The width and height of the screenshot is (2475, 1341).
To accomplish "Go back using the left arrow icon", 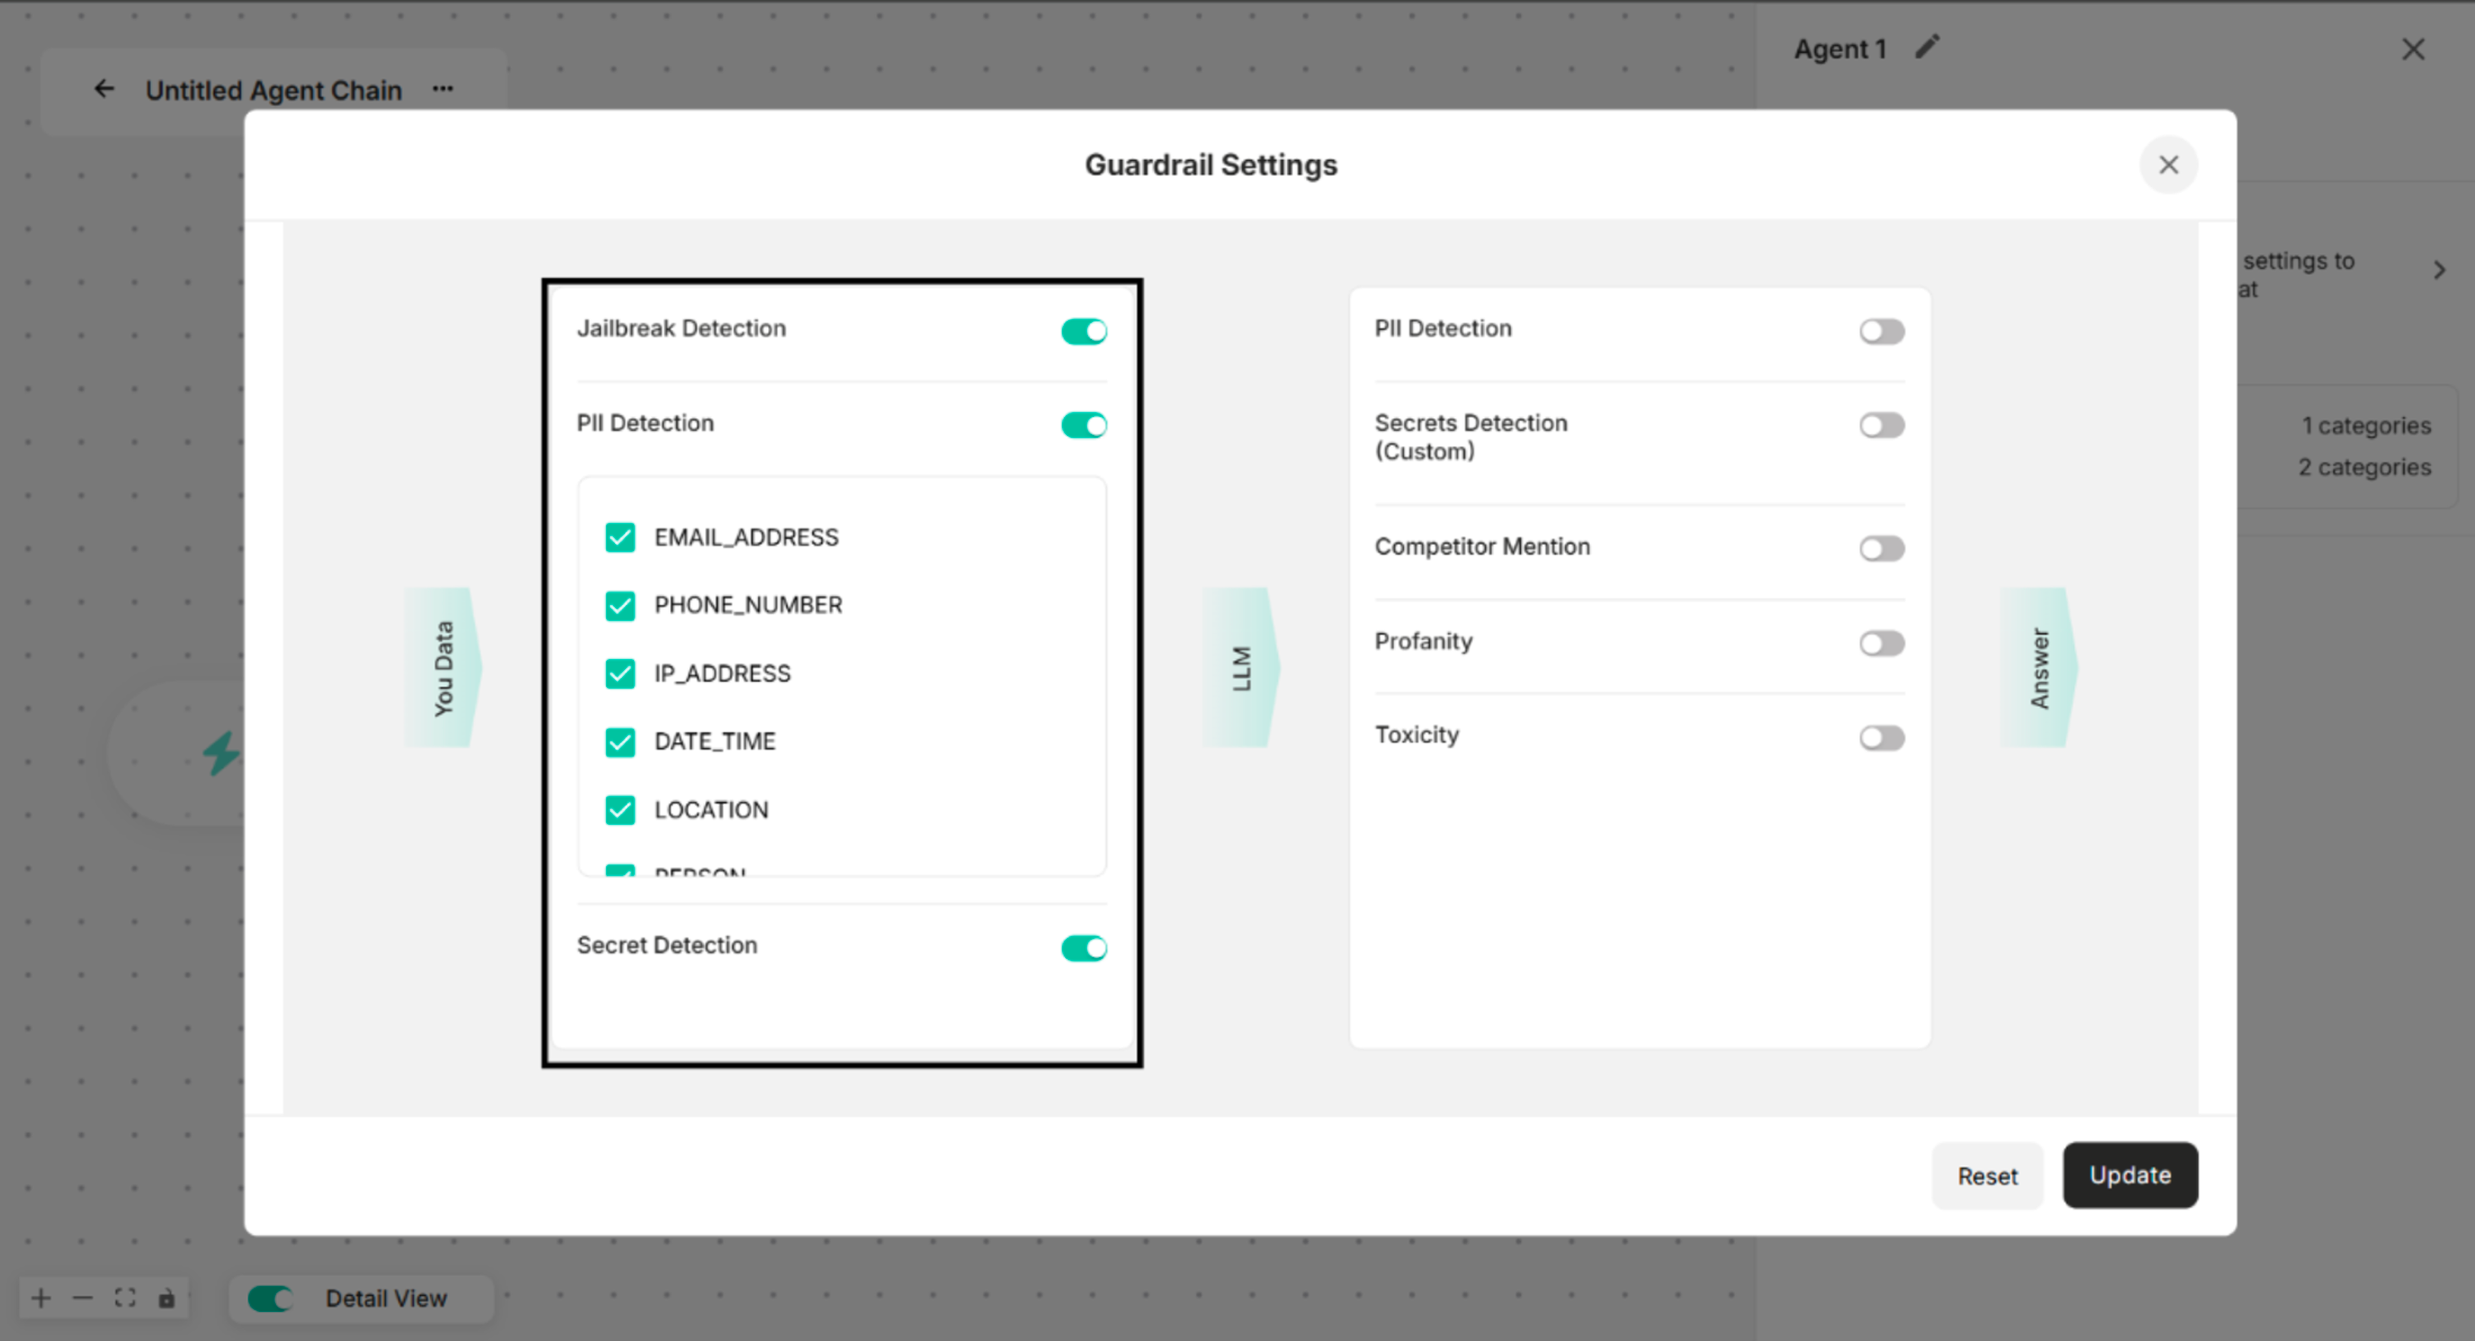I will click(103, 89).
